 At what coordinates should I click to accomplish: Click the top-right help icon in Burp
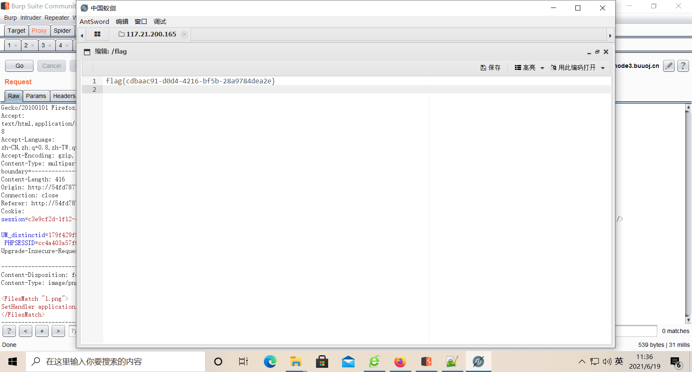click(683, 66)
